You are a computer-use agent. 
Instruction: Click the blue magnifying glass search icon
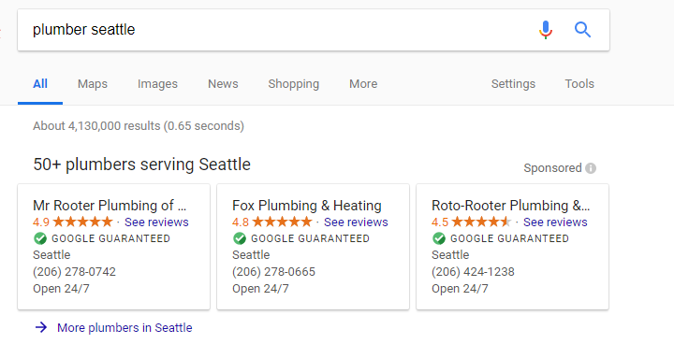point(582,30)
